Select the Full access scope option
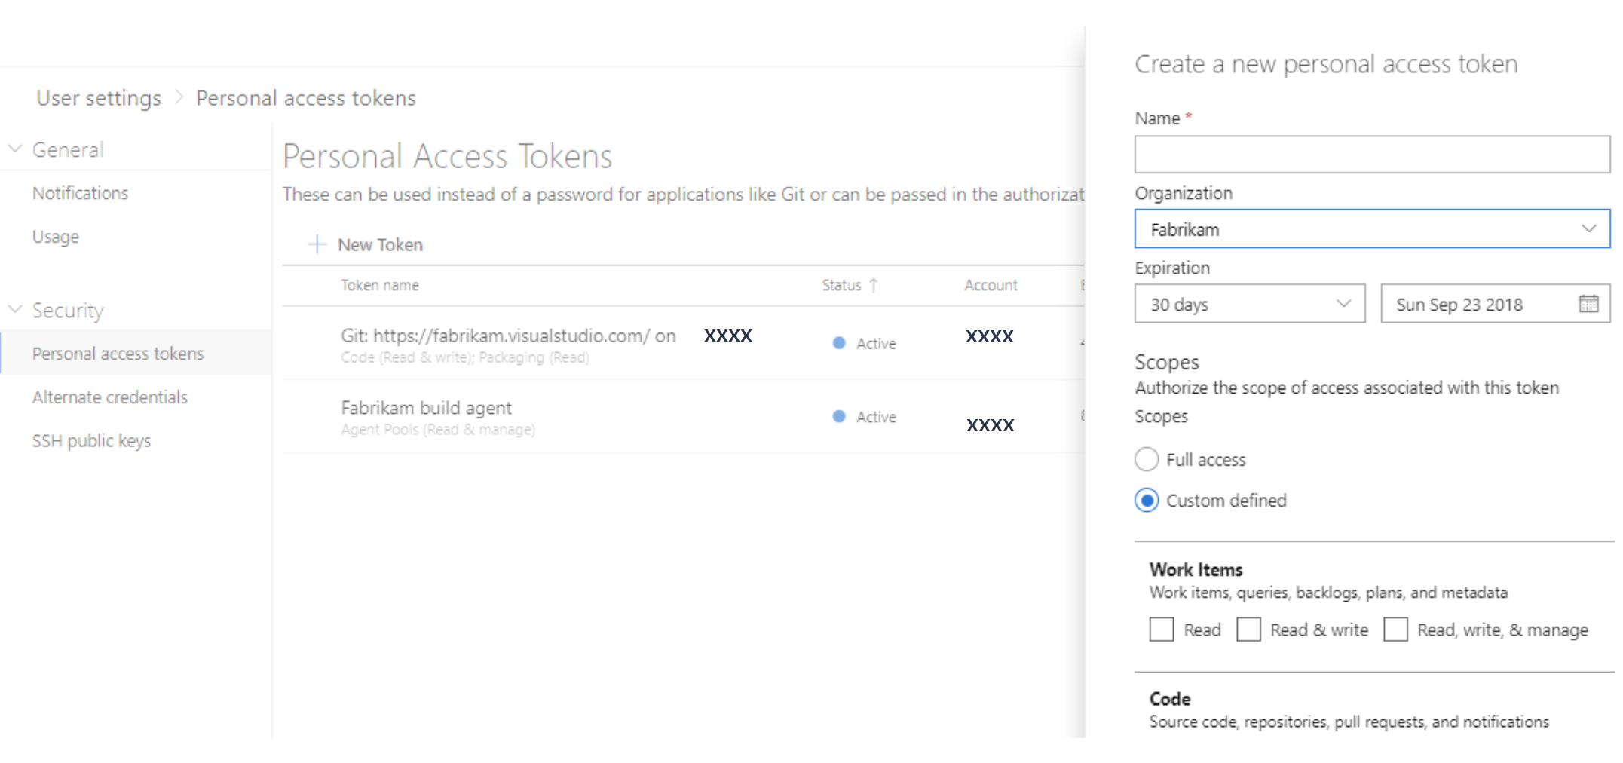The image size is (1623, 763). [x=1147, y=459]
